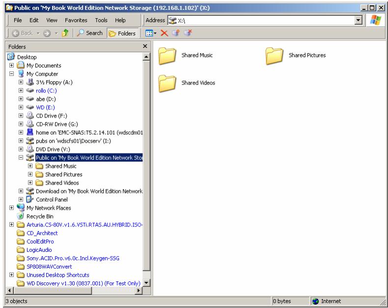This screenshot has width=388, height=308.
Task: Expand the Shared Music tree node
Action: (30, 166)
